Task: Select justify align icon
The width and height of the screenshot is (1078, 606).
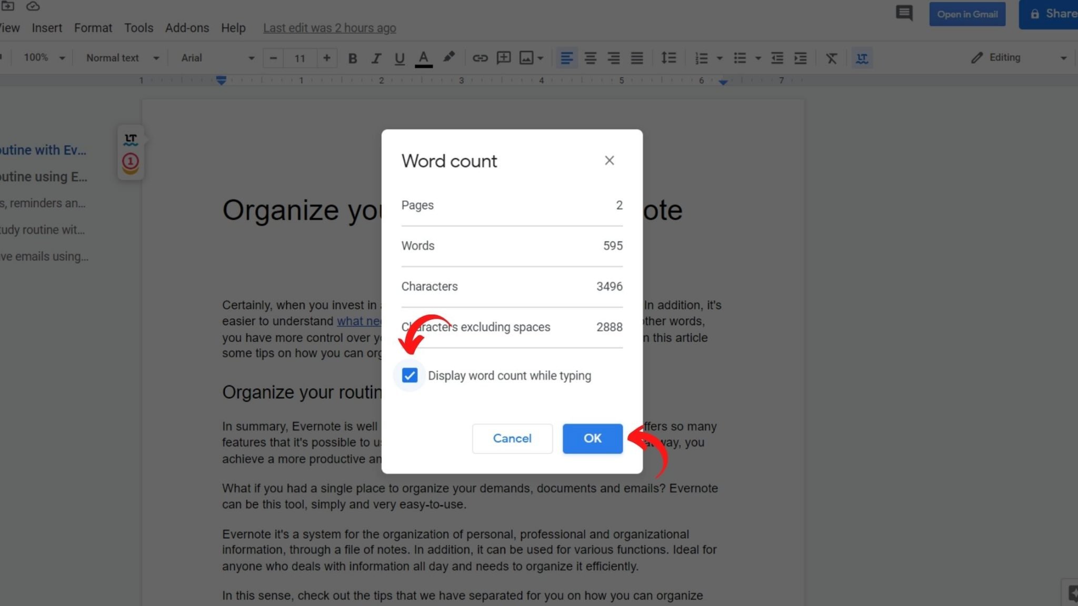Action: 637,58
